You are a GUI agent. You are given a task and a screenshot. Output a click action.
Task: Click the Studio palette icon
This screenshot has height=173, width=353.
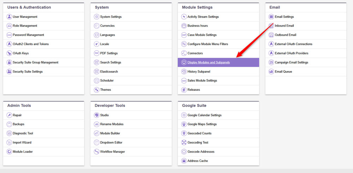(x=97, y=115)
